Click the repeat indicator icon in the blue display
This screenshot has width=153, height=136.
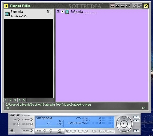(x=79, y=118)
